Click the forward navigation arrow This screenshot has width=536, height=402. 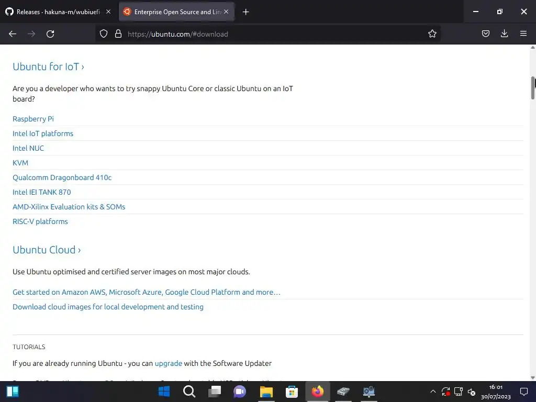(31, 34)
